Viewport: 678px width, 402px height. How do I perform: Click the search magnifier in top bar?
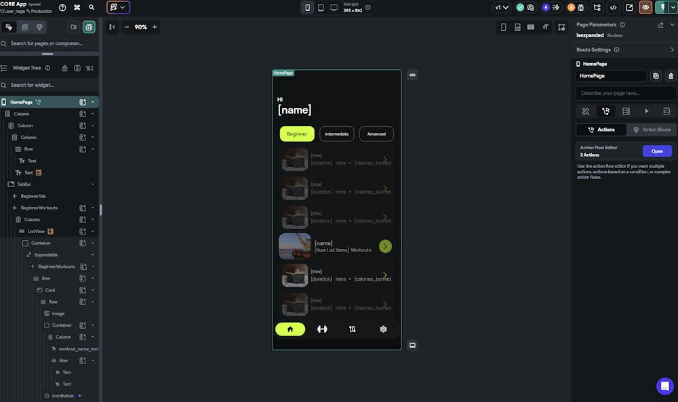92,7
